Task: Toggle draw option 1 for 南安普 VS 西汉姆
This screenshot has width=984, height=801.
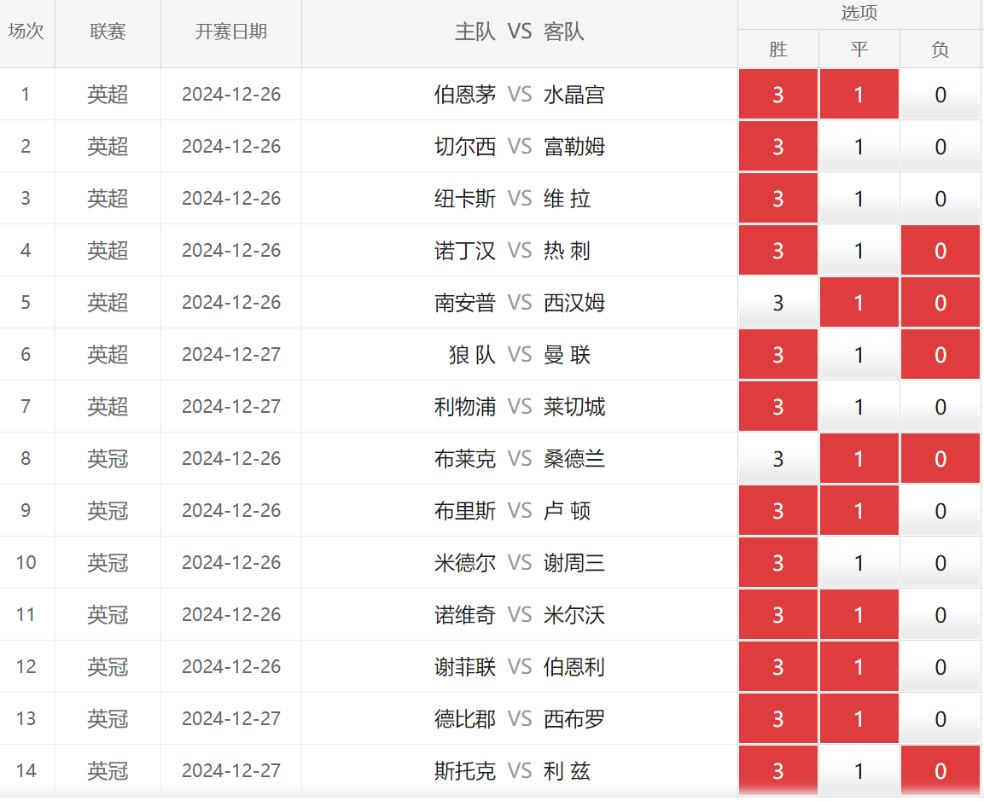Action: click(x=859, y=302)
